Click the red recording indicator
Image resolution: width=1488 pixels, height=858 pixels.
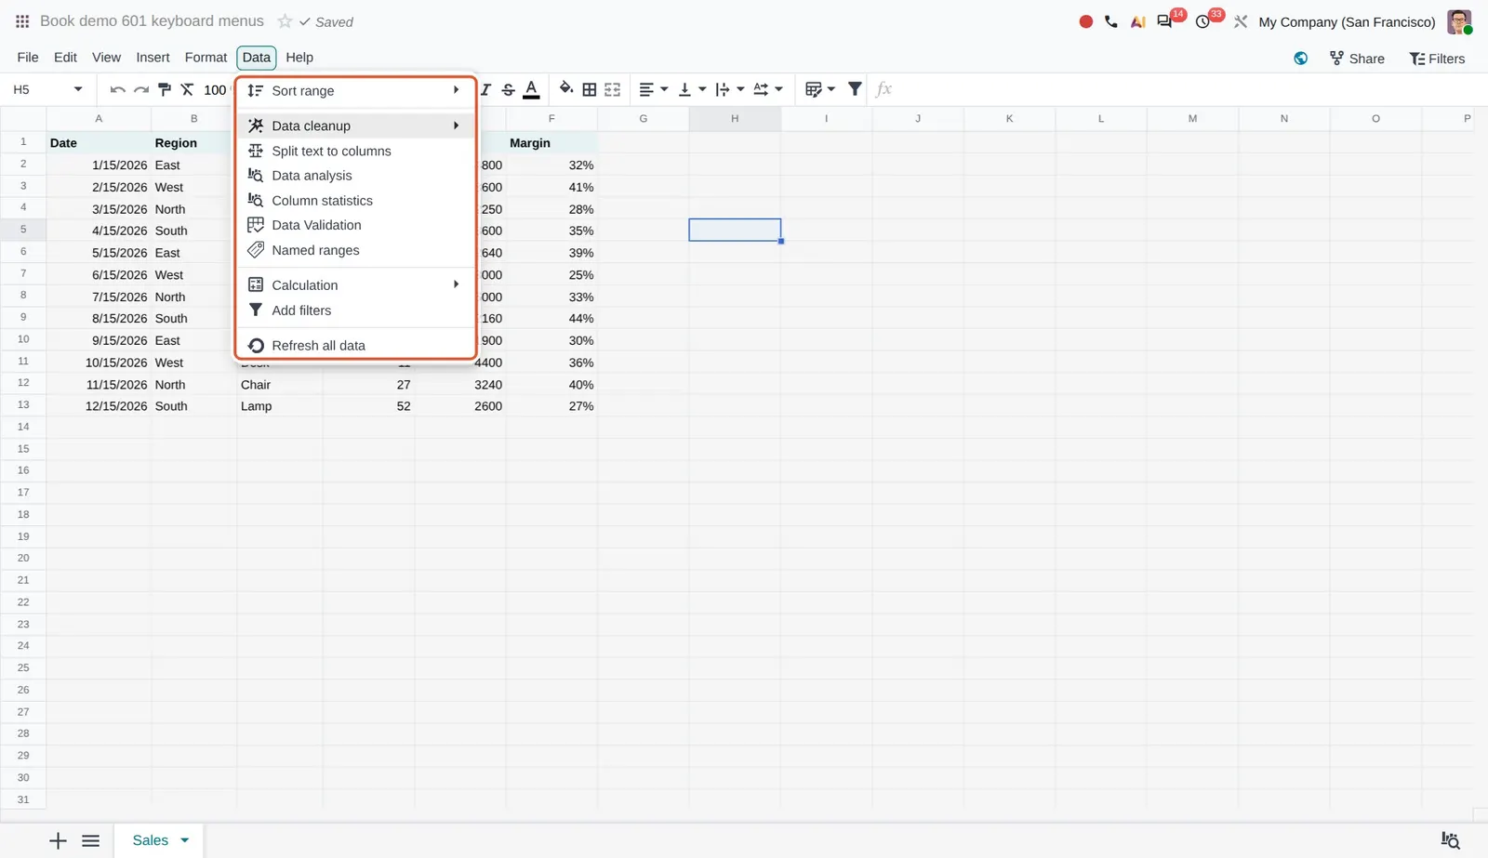(1085, 21)
